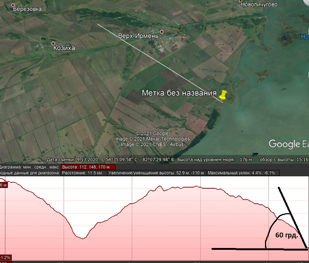Viewport: 309px width, 263px height.
Task: Click the Верх-Ирмень place label
Action: [x=138, y=36]
